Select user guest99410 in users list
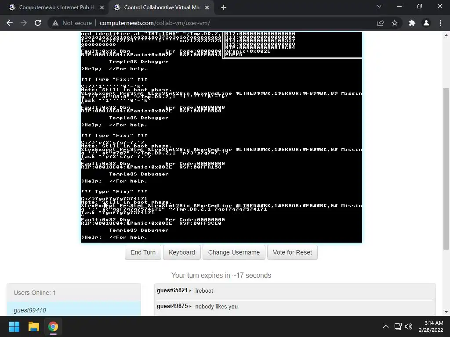The image size is (450, 337). [74, 309]
